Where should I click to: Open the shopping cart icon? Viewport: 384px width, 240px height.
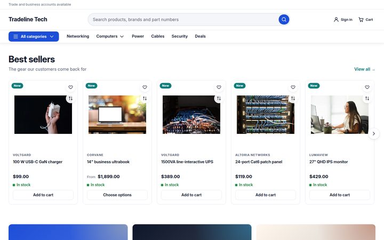(x=361, y=20)
